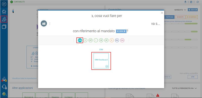The image size is (202, 98).
Task: Go to previous year in Contabilità panel
Action: click(189, 10)
